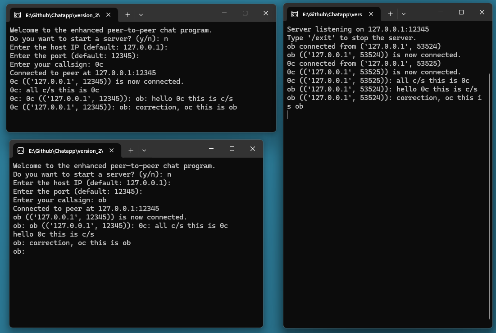Expand the profile dropdown in the ob terminal
496x333 pixels.
coord(144,151)
